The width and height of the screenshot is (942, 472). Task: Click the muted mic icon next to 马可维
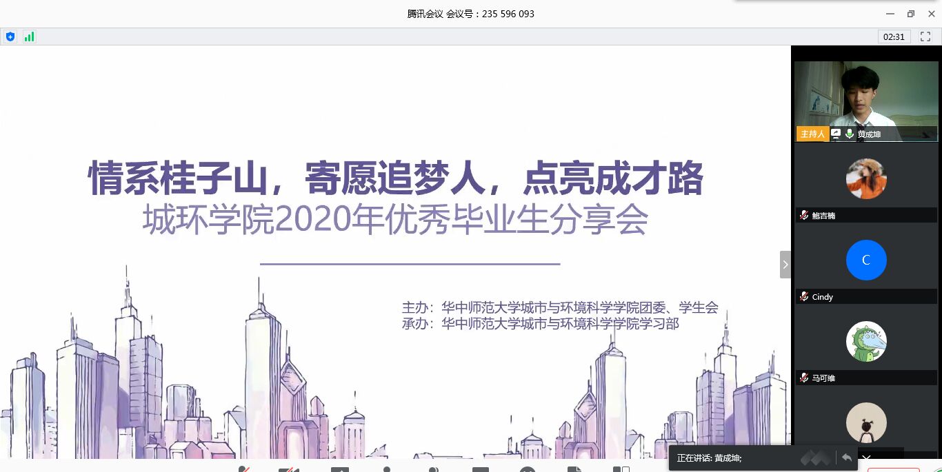pos(803,378)
